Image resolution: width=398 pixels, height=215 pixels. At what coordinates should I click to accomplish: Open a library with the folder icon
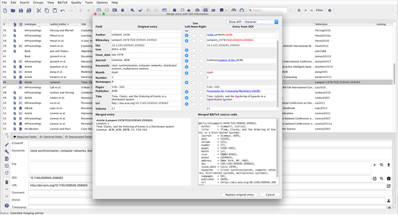(13, 11)
